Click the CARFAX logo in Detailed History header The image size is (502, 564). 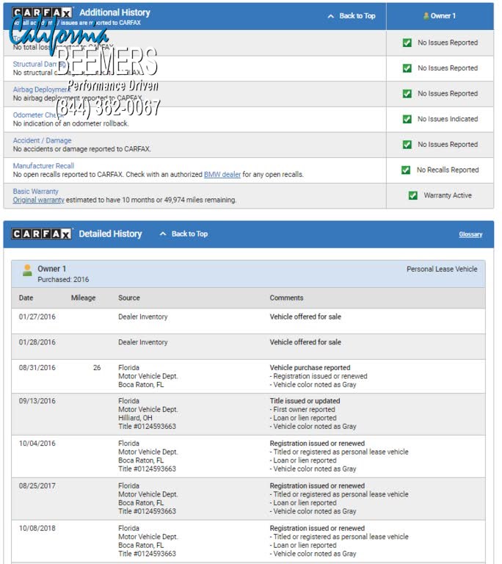(x=42, y=234)
